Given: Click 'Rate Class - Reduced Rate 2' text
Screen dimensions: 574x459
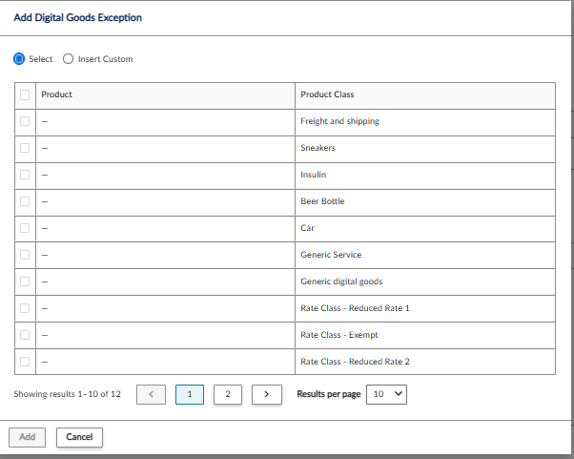Looking at the screenshot, I should tap(355, 362).
